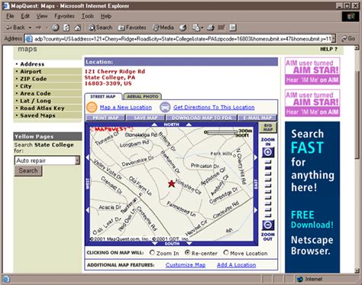
Task: Open the Big Map view
Action: tap(268, 128)
